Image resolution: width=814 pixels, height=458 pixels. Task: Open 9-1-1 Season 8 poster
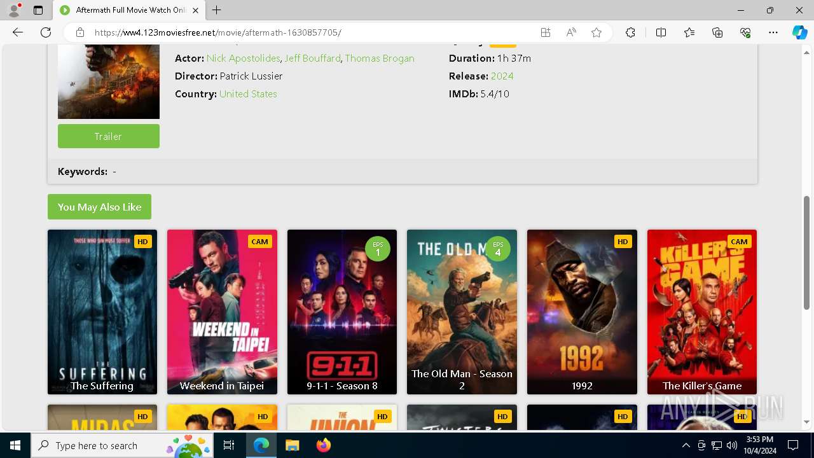coord(342,312)
